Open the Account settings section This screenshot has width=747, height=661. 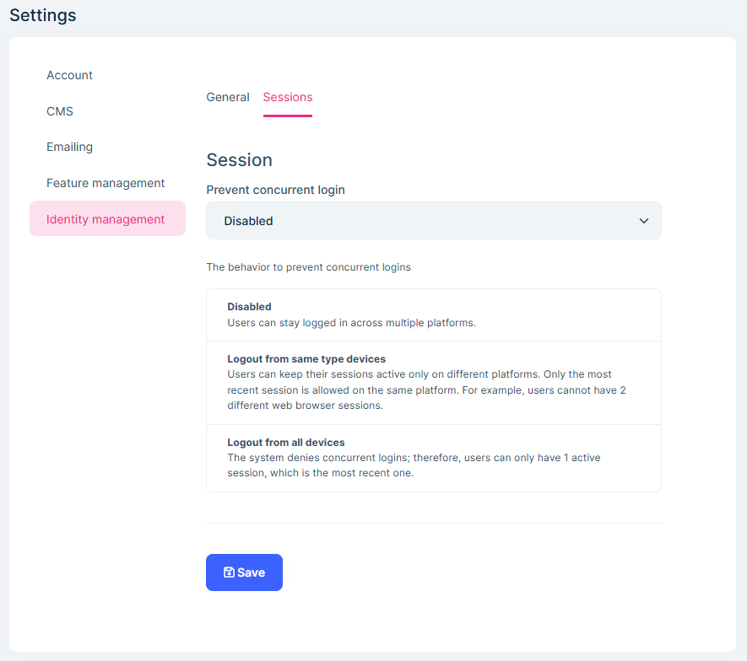tap(69, 75)
